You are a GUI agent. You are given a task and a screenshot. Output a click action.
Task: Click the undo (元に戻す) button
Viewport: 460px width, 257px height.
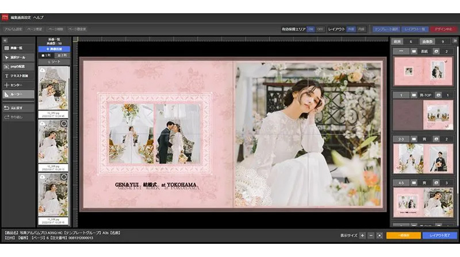click(18, 108)
